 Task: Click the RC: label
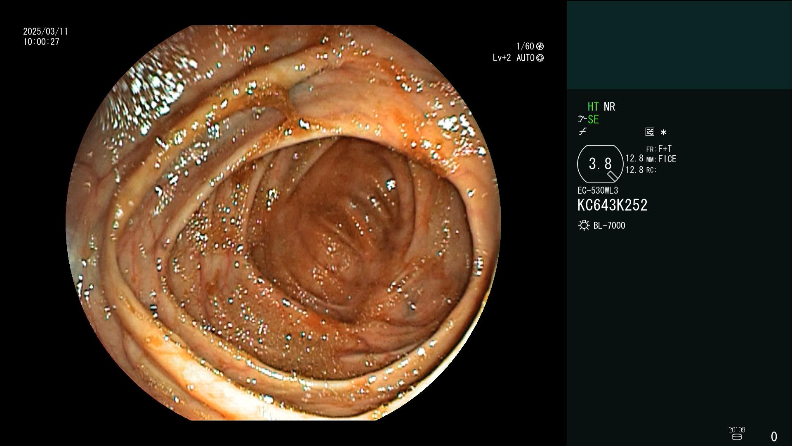651,170
